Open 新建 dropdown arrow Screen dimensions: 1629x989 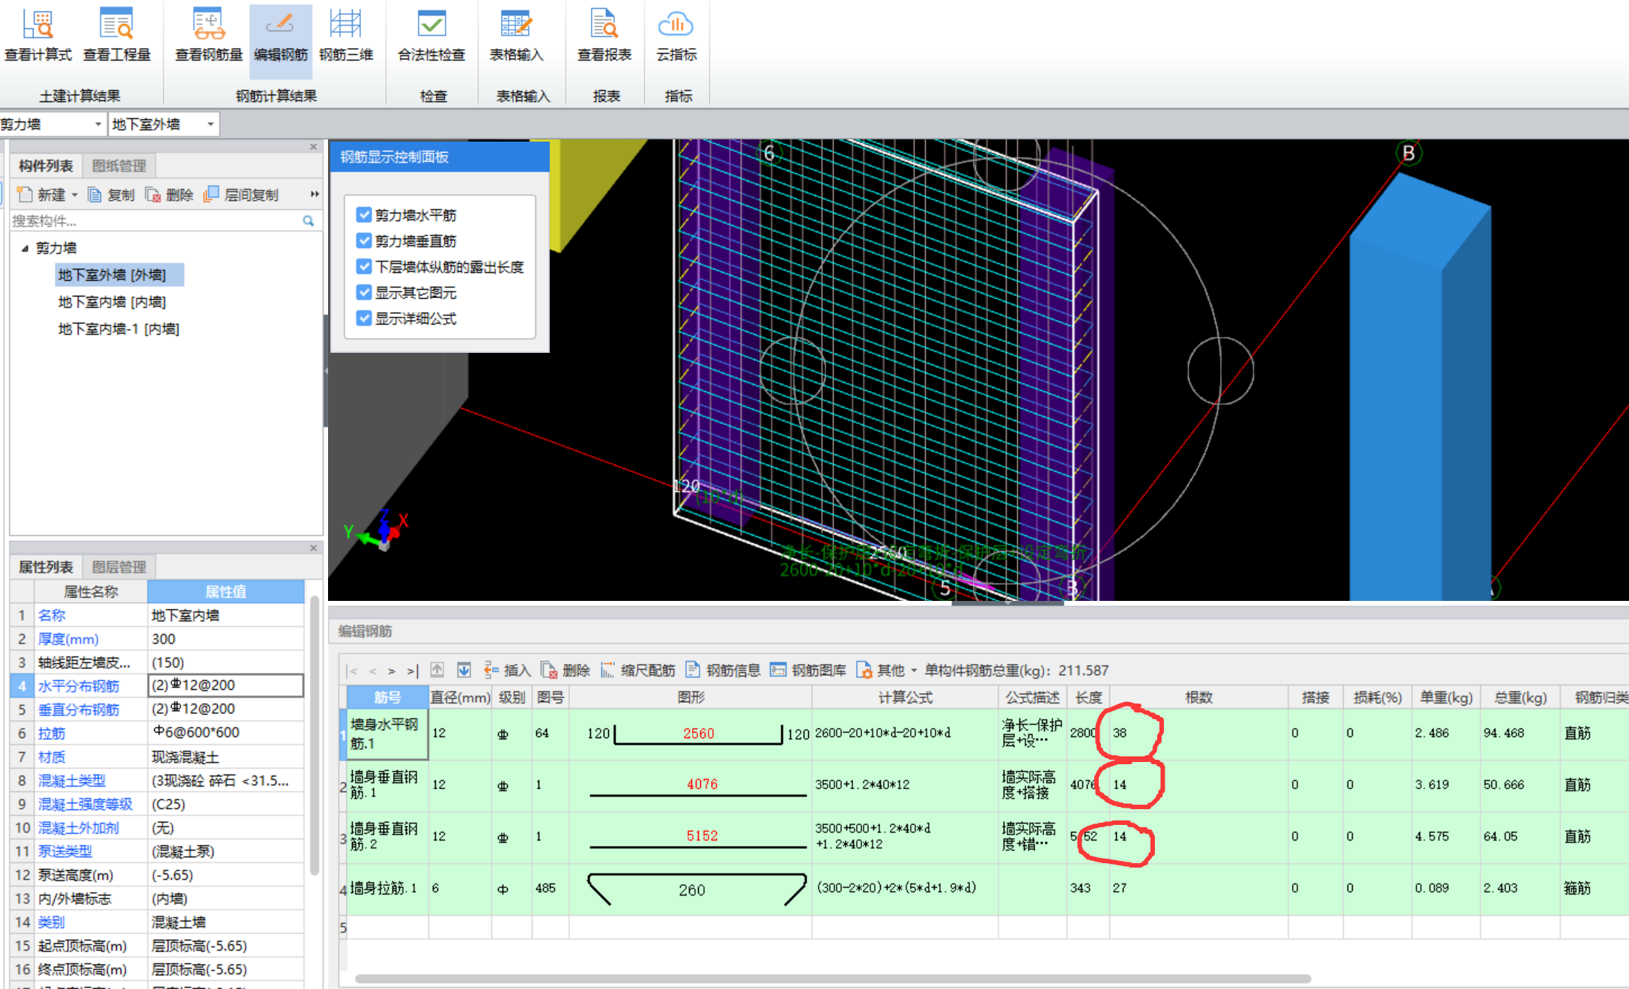point(75,195)
